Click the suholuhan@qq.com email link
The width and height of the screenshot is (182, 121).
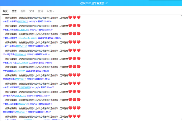(28, 38)
